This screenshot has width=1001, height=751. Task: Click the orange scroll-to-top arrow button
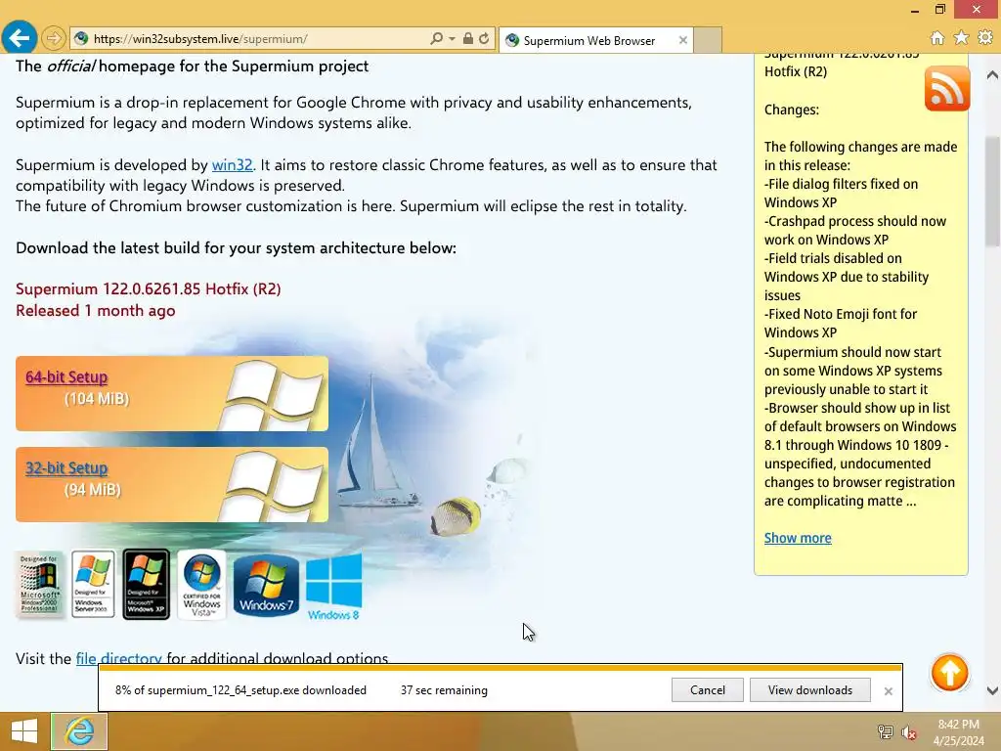949,673
